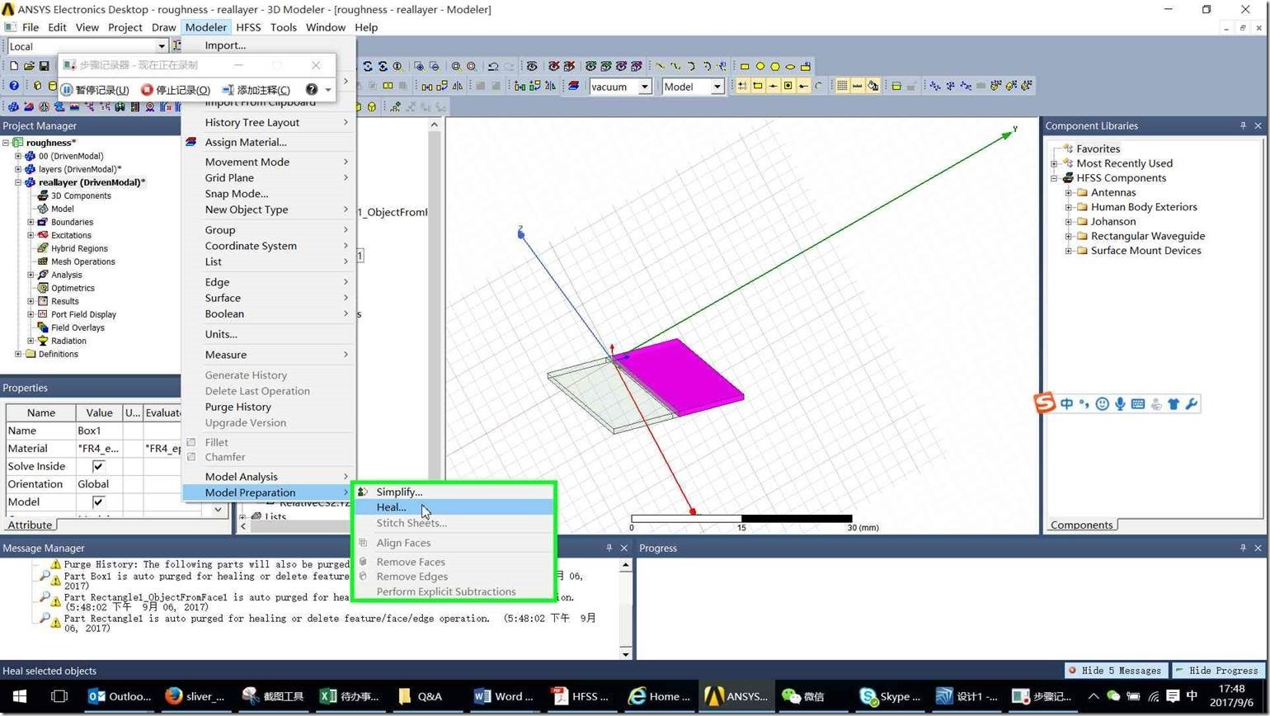
Task: Select the Draw Line tool
Action: click(x=660, y=66)
